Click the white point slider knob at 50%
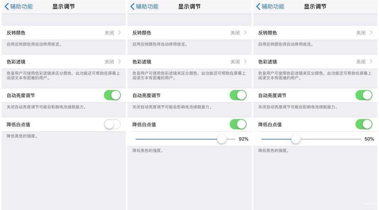The width and height of the screenshot is (379, 210). (x=295, y=139)
